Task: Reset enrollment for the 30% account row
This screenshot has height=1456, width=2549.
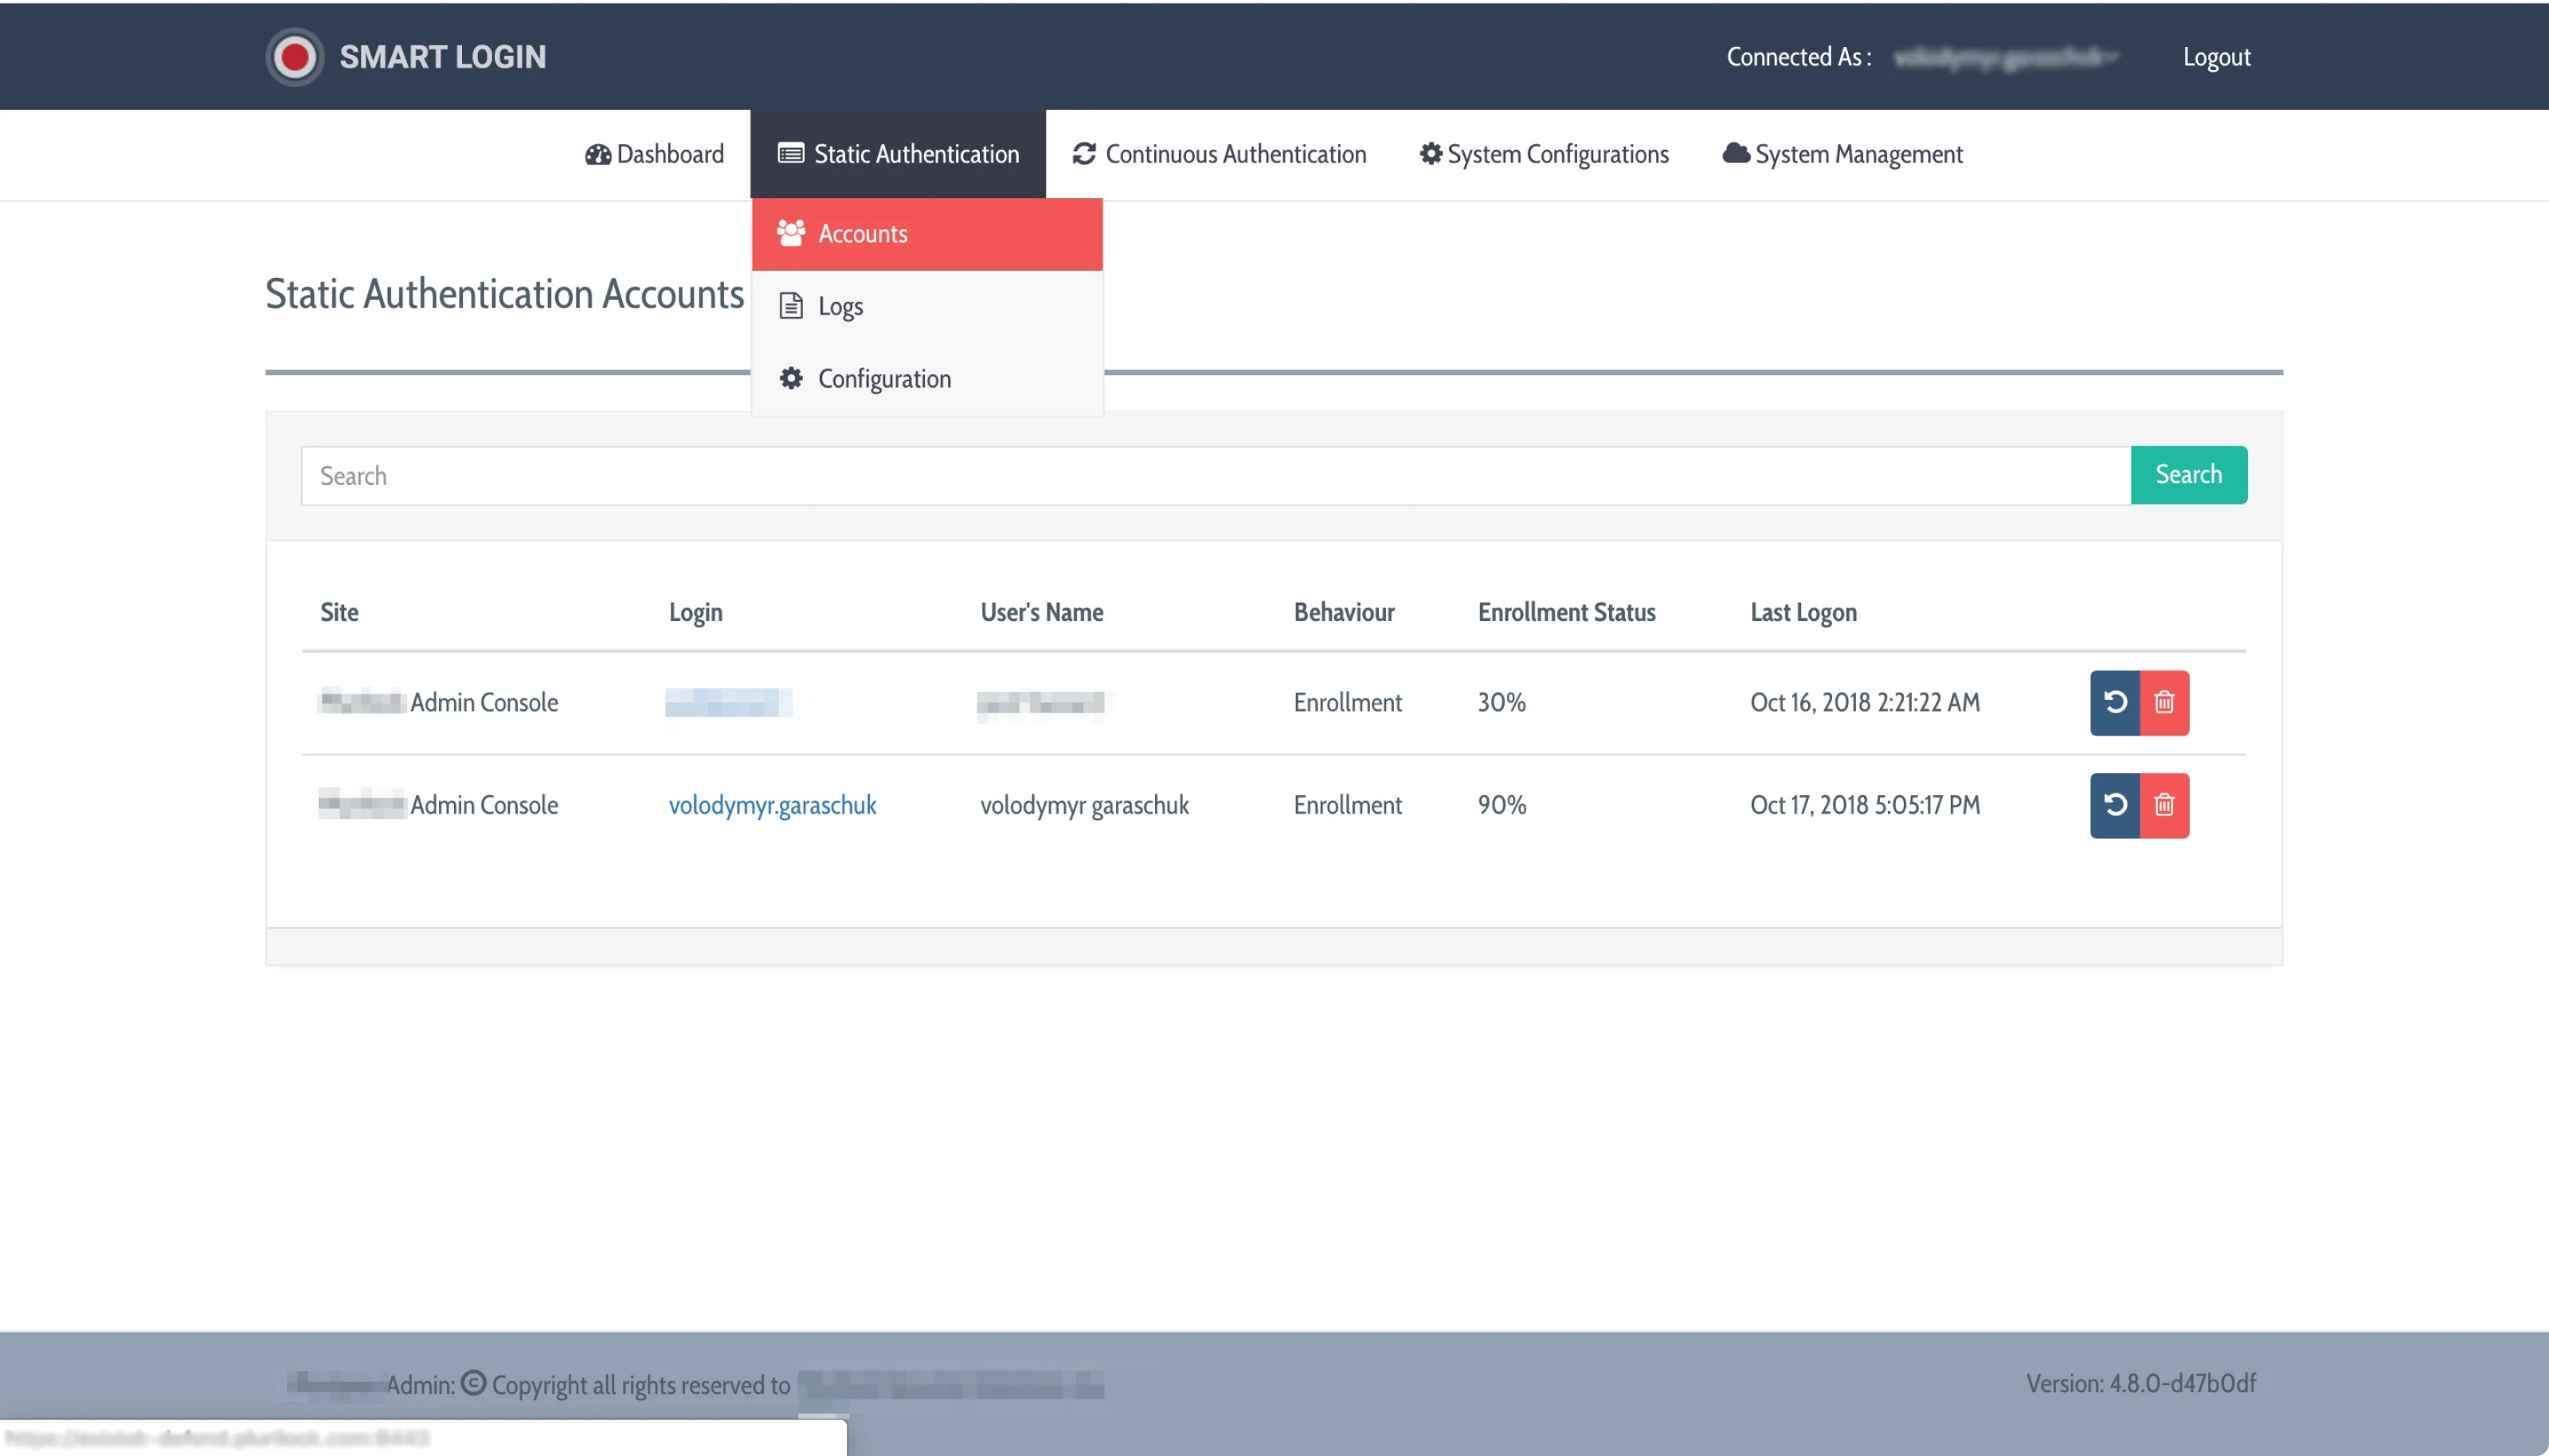Action: pos(2114,702)
